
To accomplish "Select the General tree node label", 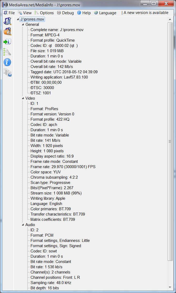I will click(32, 25).
